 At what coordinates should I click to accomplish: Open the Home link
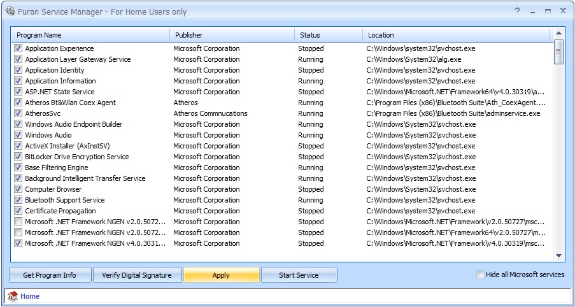pyautogui.click(x=30, y=296)
